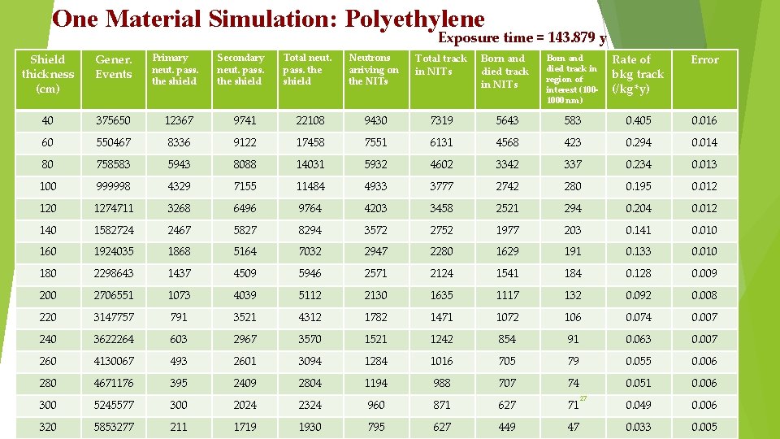Click the 'Neutrons arriving on the NITs' header
This screenshot has height=439, width=780.
click(376, 79)
